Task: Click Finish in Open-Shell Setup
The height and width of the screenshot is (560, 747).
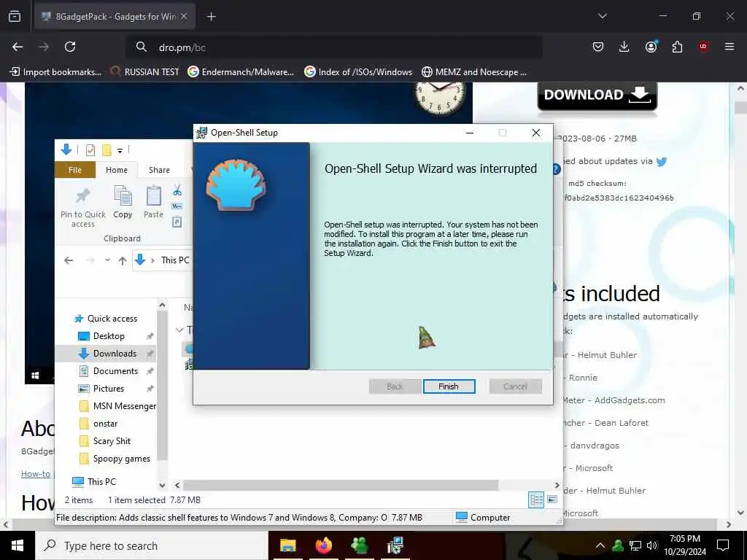Action: [x=449, y=386]
